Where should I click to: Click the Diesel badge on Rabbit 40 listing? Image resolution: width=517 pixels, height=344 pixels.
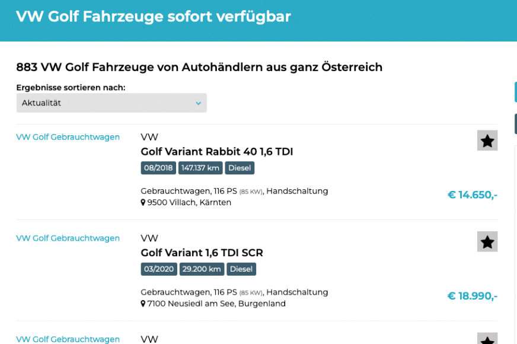(240, 168)
